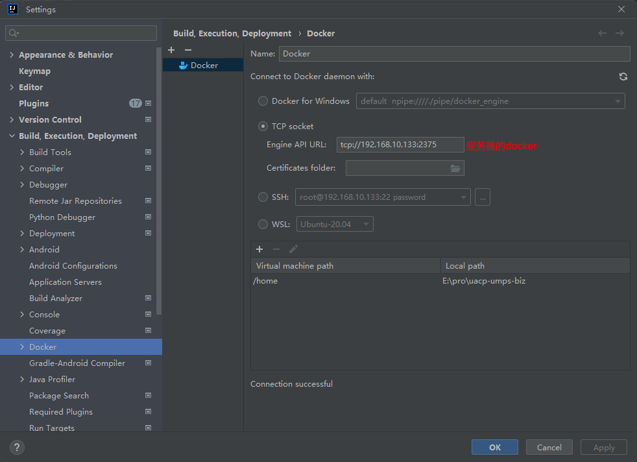Click the IntelliJ IDEA logo icon
637x462 pixels.
pyautogui.click(x=13, y=9)
